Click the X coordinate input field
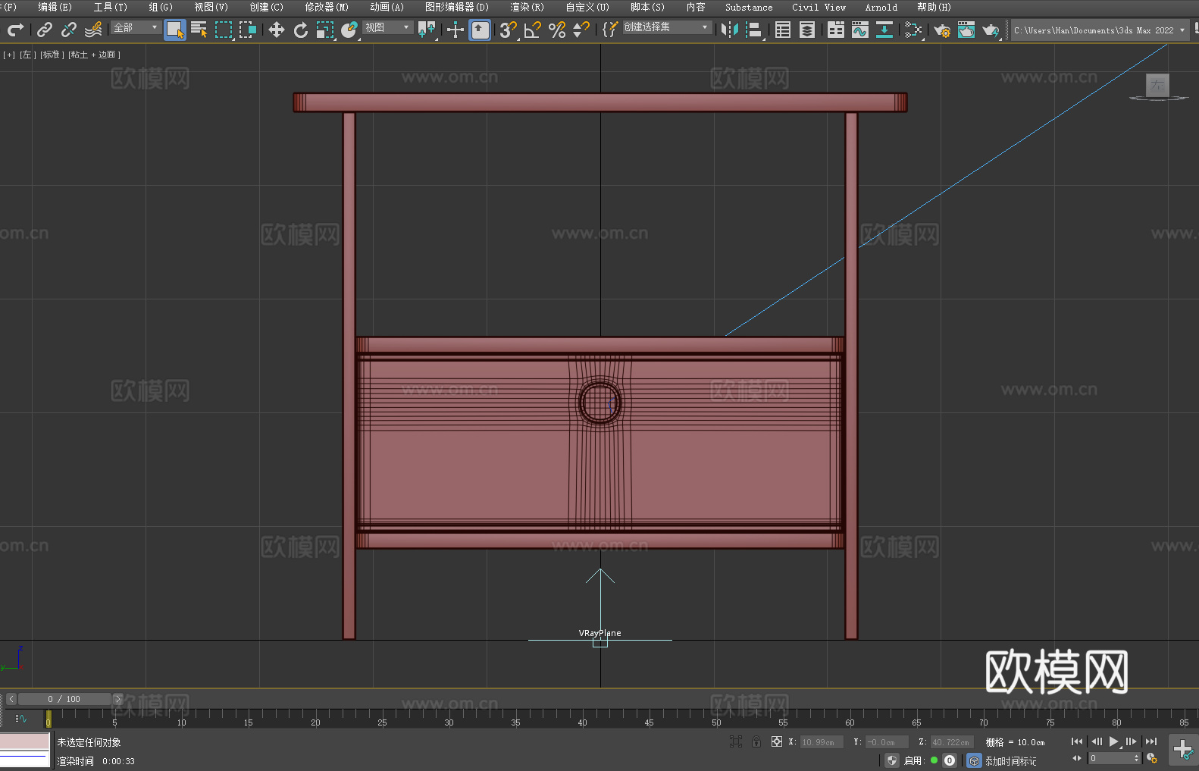Image resolution: width=1199 pixels, height=771 pixels. tap(822, 742)
